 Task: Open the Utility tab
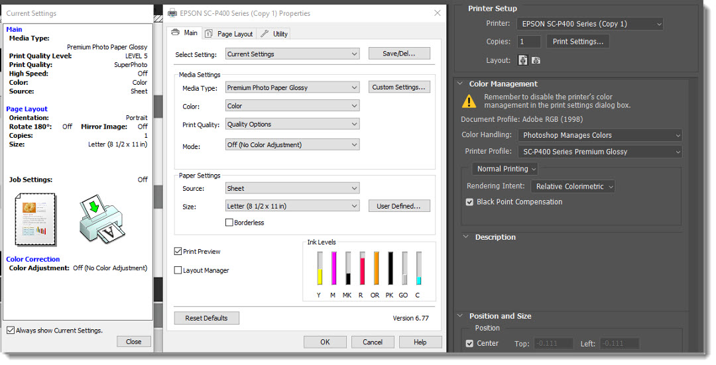[x=274, y=34]
